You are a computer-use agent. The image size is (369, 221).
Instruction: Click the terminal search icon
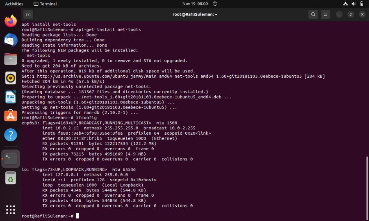pos(313,14)
